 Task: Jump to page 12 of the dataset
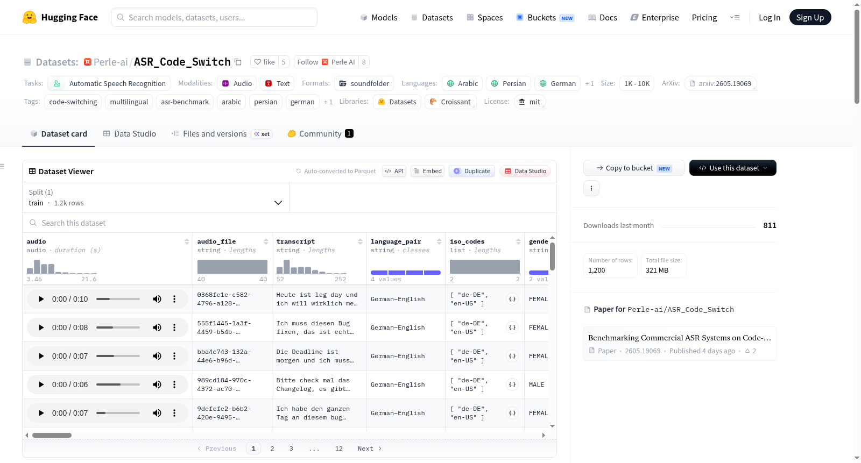pyautogui.click(x=339, y=448)
